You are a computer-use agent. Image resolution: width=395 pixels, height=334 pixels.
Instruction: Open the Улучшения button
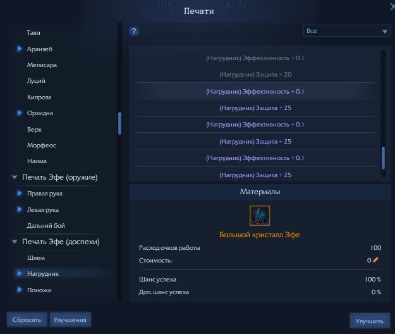pyautogui.click(x=71, y=320)
